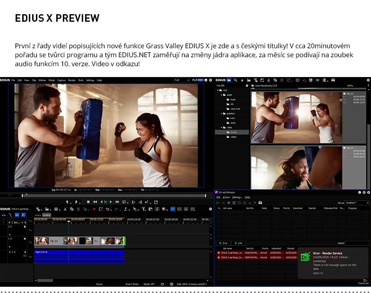Click Undo icon on timeline toolbar
This screenshot has height=293, width=371.
tap(108, 209)
